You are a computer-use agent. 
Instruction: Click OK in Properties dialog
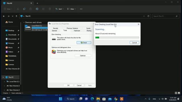[68, 85]
